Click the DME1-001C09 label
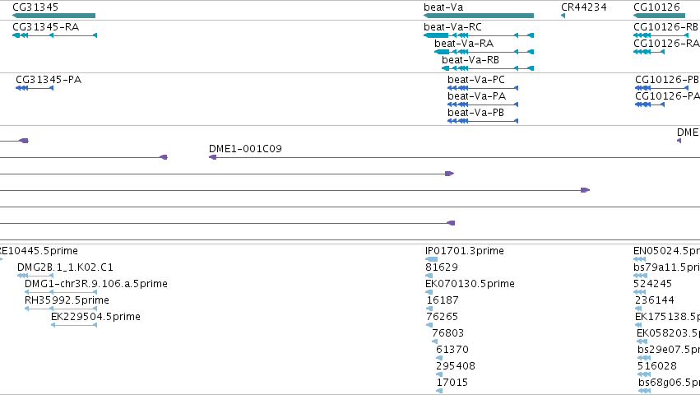 pos(245,149)
